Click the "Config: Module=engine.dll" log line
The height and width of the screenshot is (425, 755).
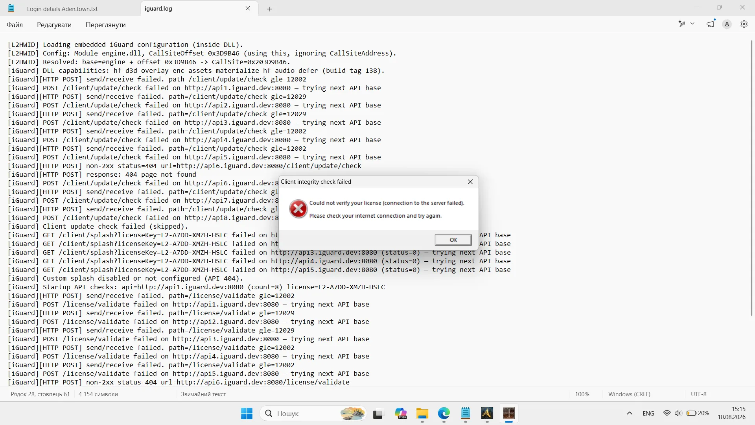point(202,54)
